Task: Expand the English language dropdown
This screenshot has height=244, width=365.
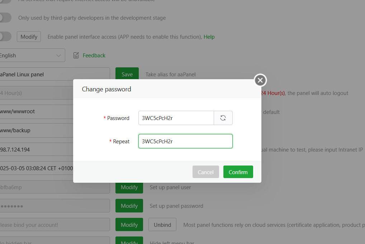Action: [x=32, y=56]
